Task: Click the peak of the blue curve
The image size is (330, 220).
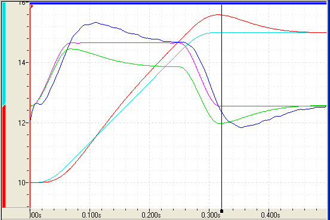Action: click(95, 22)
